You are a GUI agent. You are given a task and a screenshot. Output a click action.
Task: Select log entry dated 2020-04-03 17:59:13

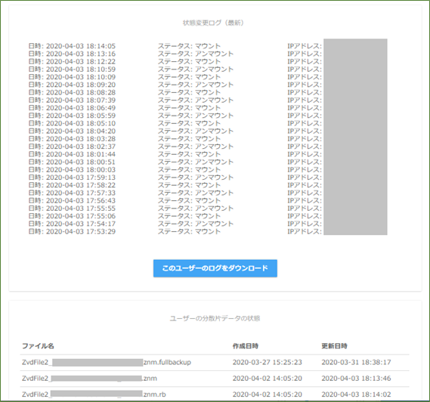(72, 178)
